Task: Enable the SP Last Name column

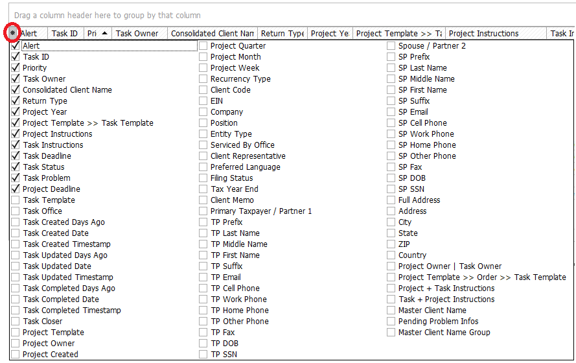Action: [391, 68]
